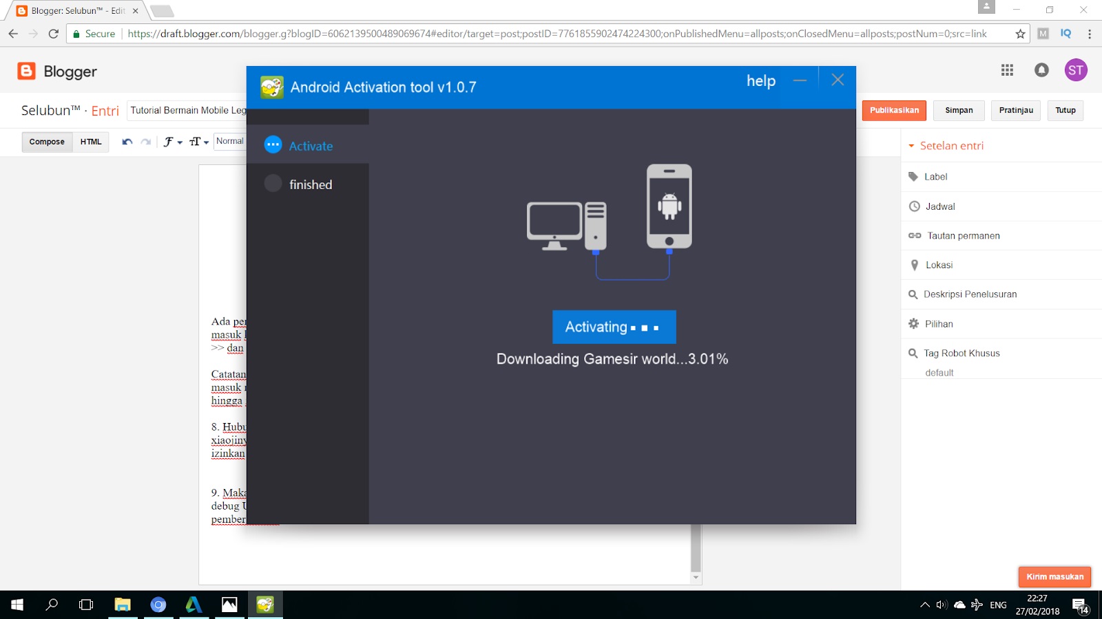Switch to Compose editing mode
The width and height of the screenshot is (1102, 619).
[47, 142]
